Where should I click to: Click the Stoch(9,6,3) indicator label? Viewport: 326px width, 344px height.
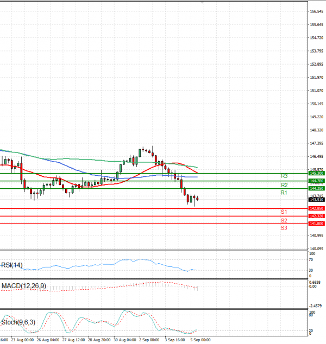[x=18, y=322]
